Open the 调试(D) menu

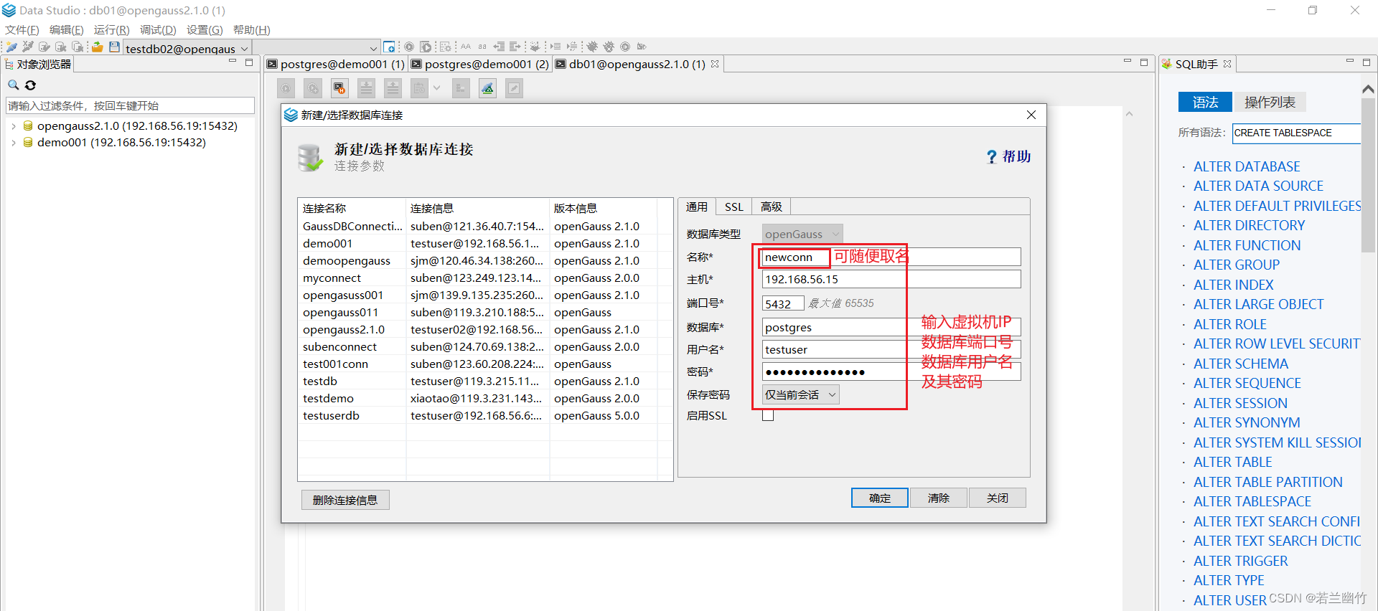click(x=158, y=29)
